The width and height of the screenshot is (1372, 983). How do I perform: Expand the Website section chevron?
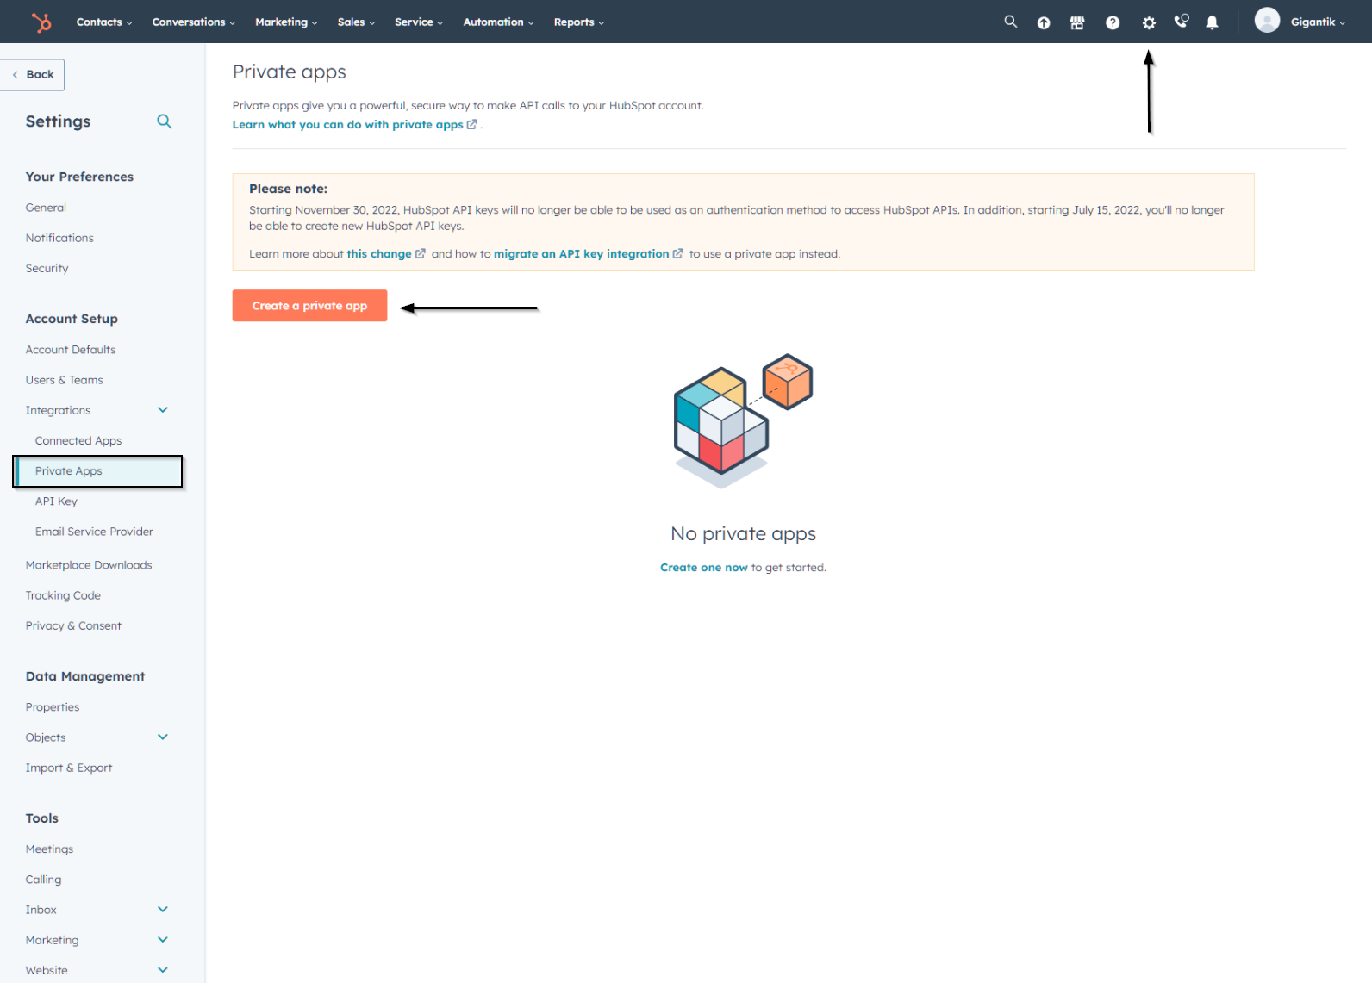click(x=163, y=970)
